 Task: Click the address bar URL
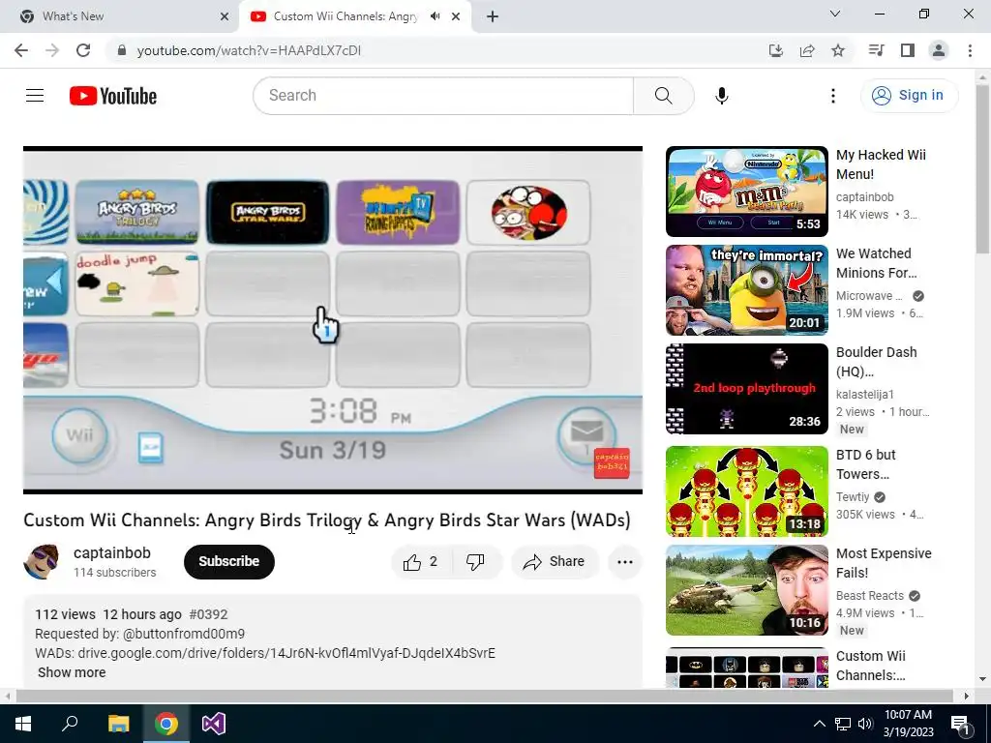(x=249, y=50)
